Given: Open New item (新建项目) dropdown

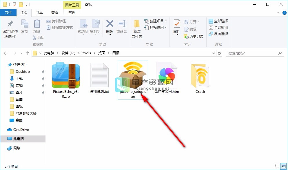Looking at the screenshot, I should pos(156,21).
